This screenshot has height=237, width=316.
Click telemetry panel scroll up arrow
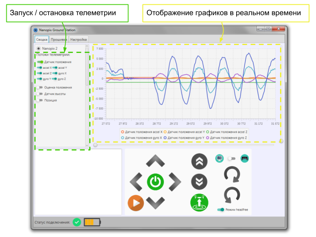coord(87,46)
